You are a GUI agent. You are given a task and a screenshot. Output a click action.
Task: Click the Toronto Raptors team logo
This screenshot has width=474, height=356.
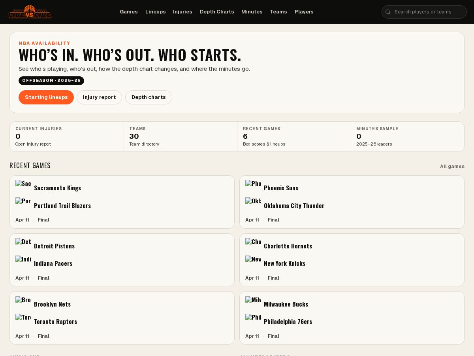point(23,322)
